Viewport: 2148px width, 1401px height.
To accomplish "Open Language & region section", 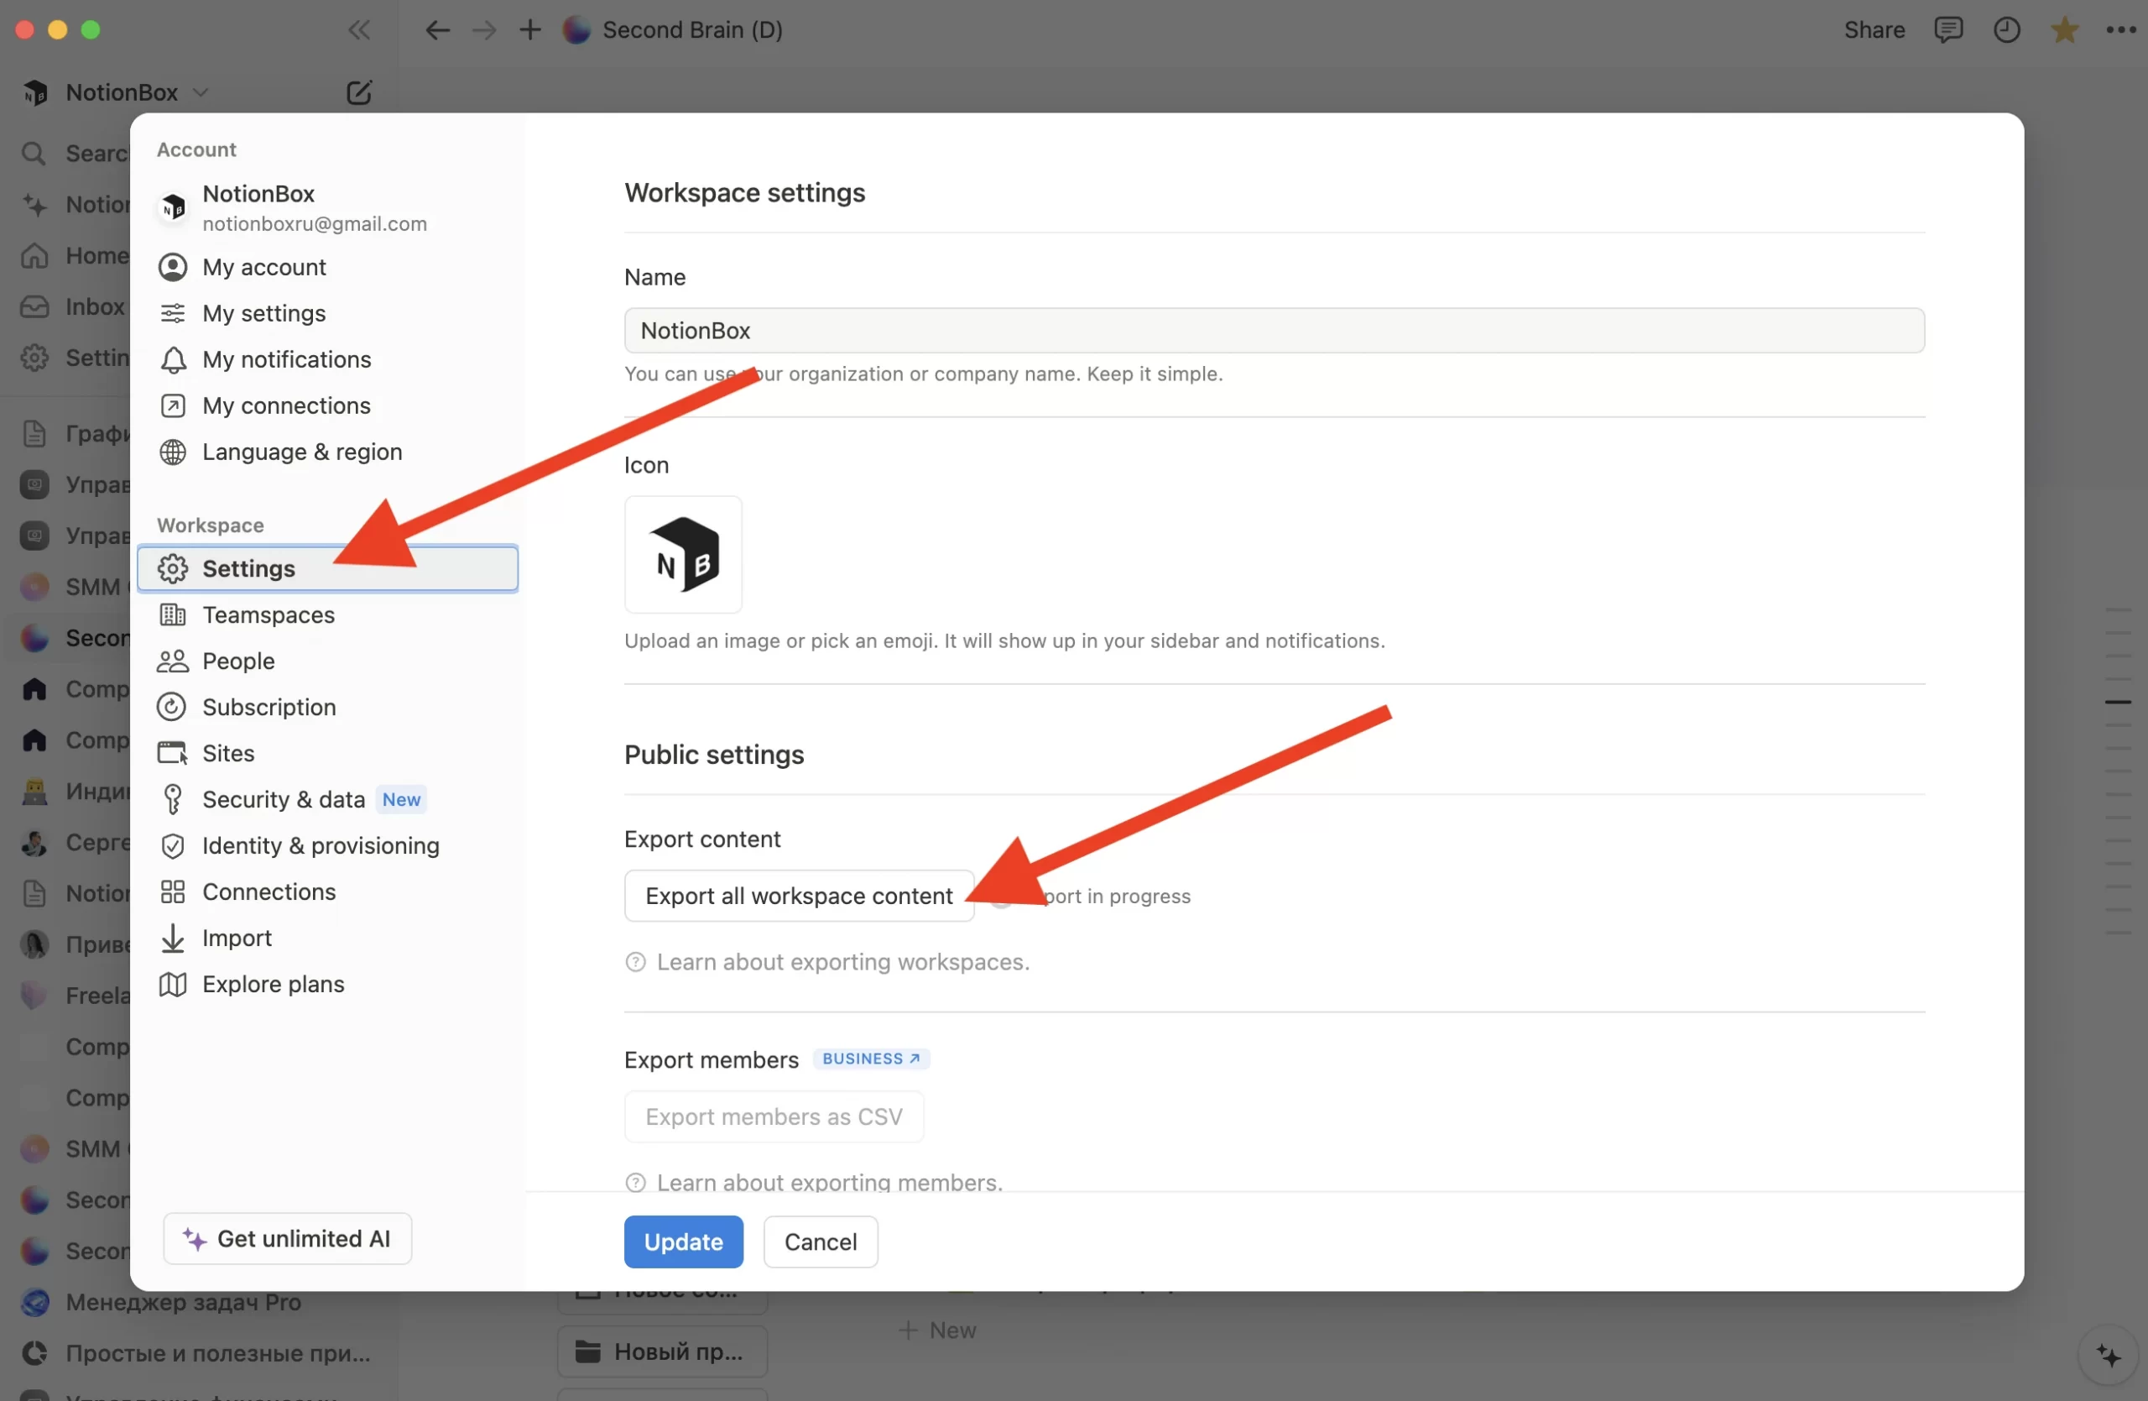I will click(326, 452).
